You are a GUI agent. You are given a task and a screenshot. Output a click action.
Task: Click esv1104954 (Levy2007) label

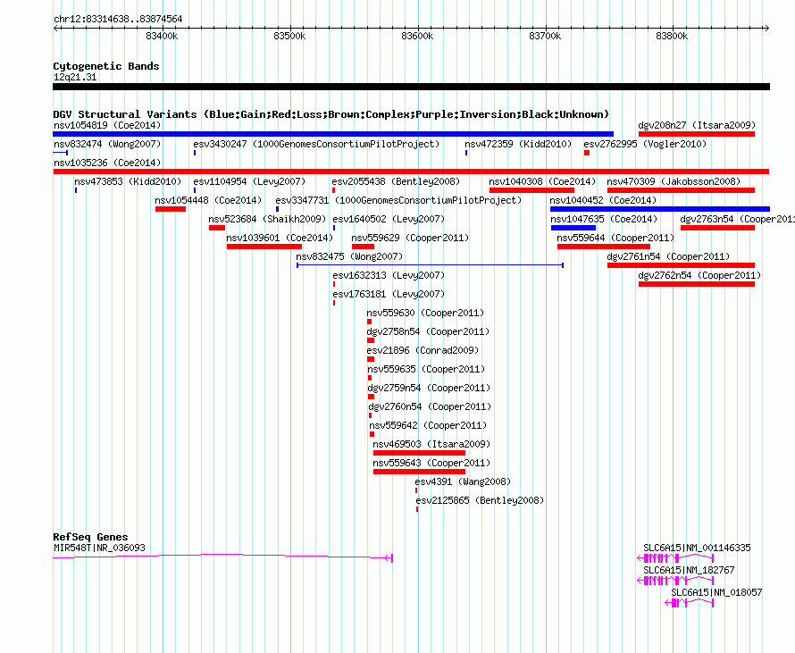coord(249,181)
